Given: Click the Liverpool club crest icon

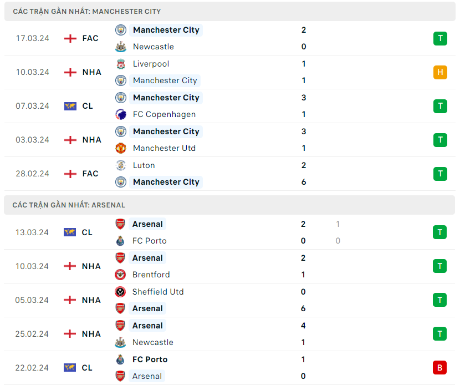Looking at the screenshot, I should (x=121, y=64).
